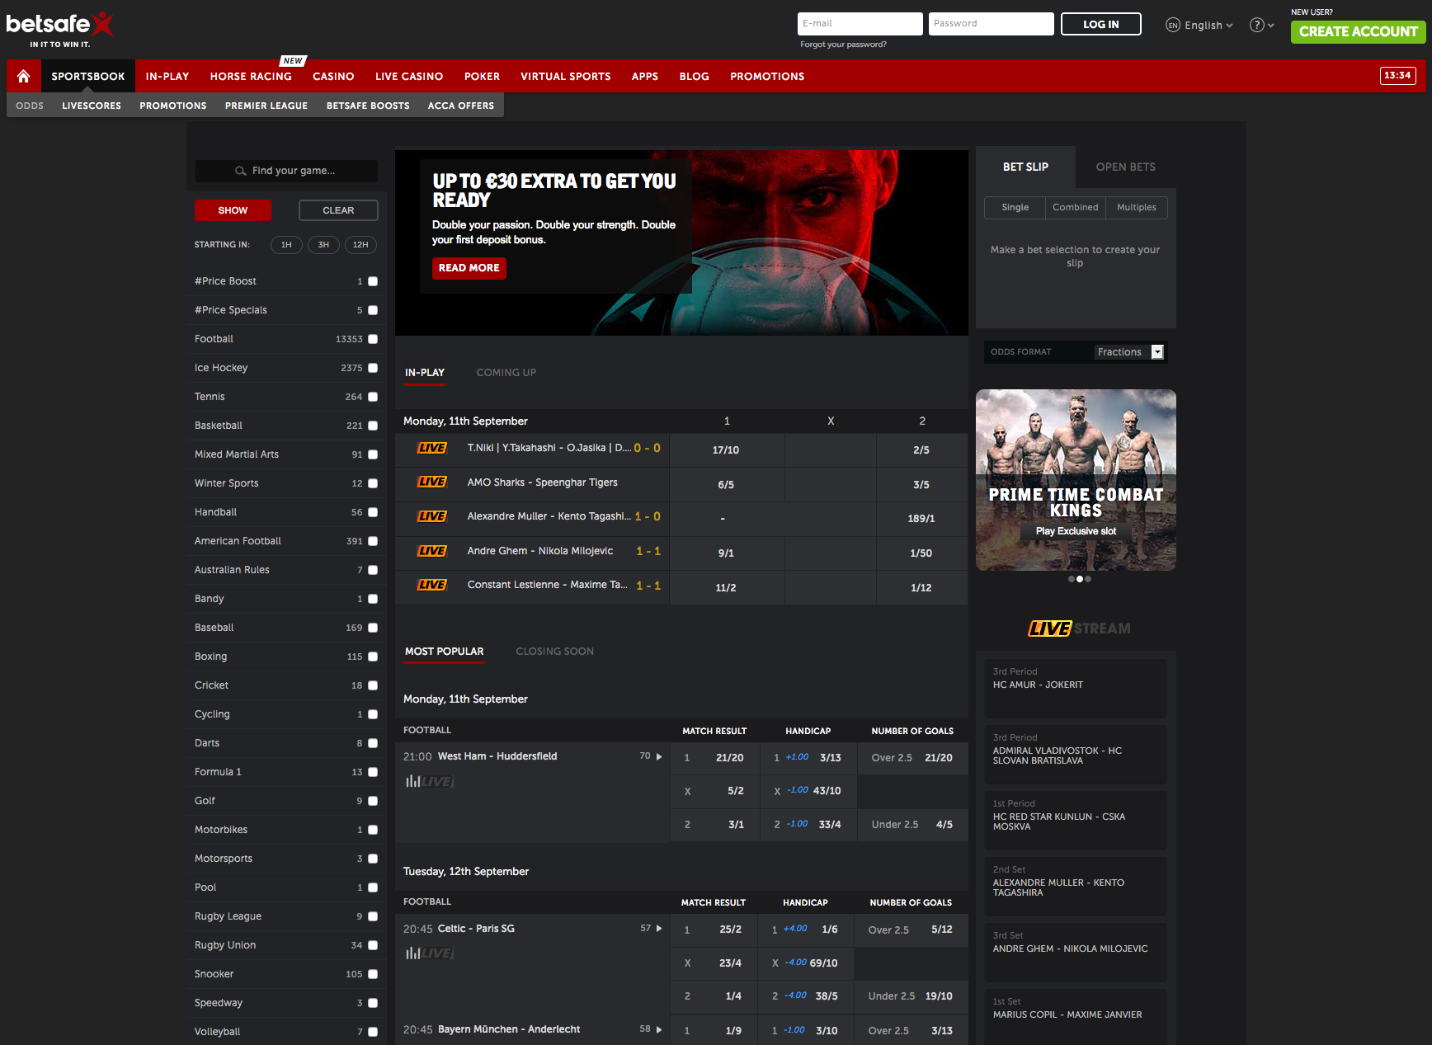Viewport: 1432px width, 1045px height.
Task: Tick the Football checkbox
Action: pos(373,339)
